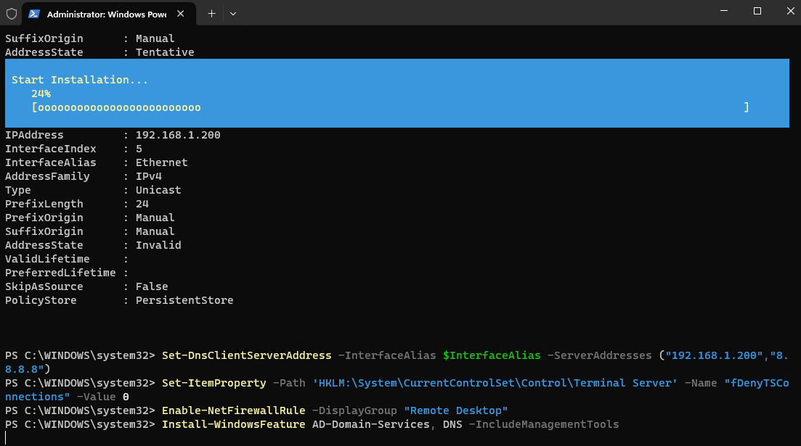The height and width of the screenshot is (446, 801).
Task: Click the 24% progress text
Action: coord(41,94)
